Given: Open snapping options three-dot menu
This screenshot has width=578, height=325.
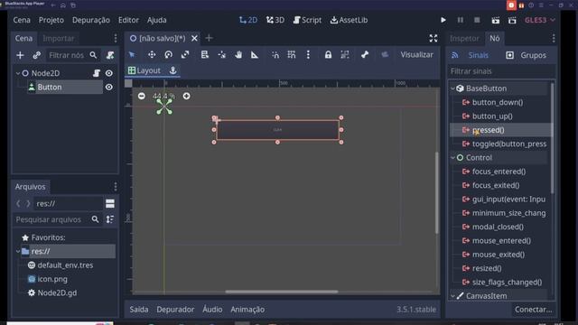Looking at the screenshot, I should 308,55.
